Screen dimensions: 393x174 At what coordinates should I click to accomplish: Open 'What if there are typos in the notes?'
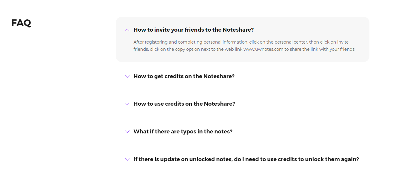(183, 132)
